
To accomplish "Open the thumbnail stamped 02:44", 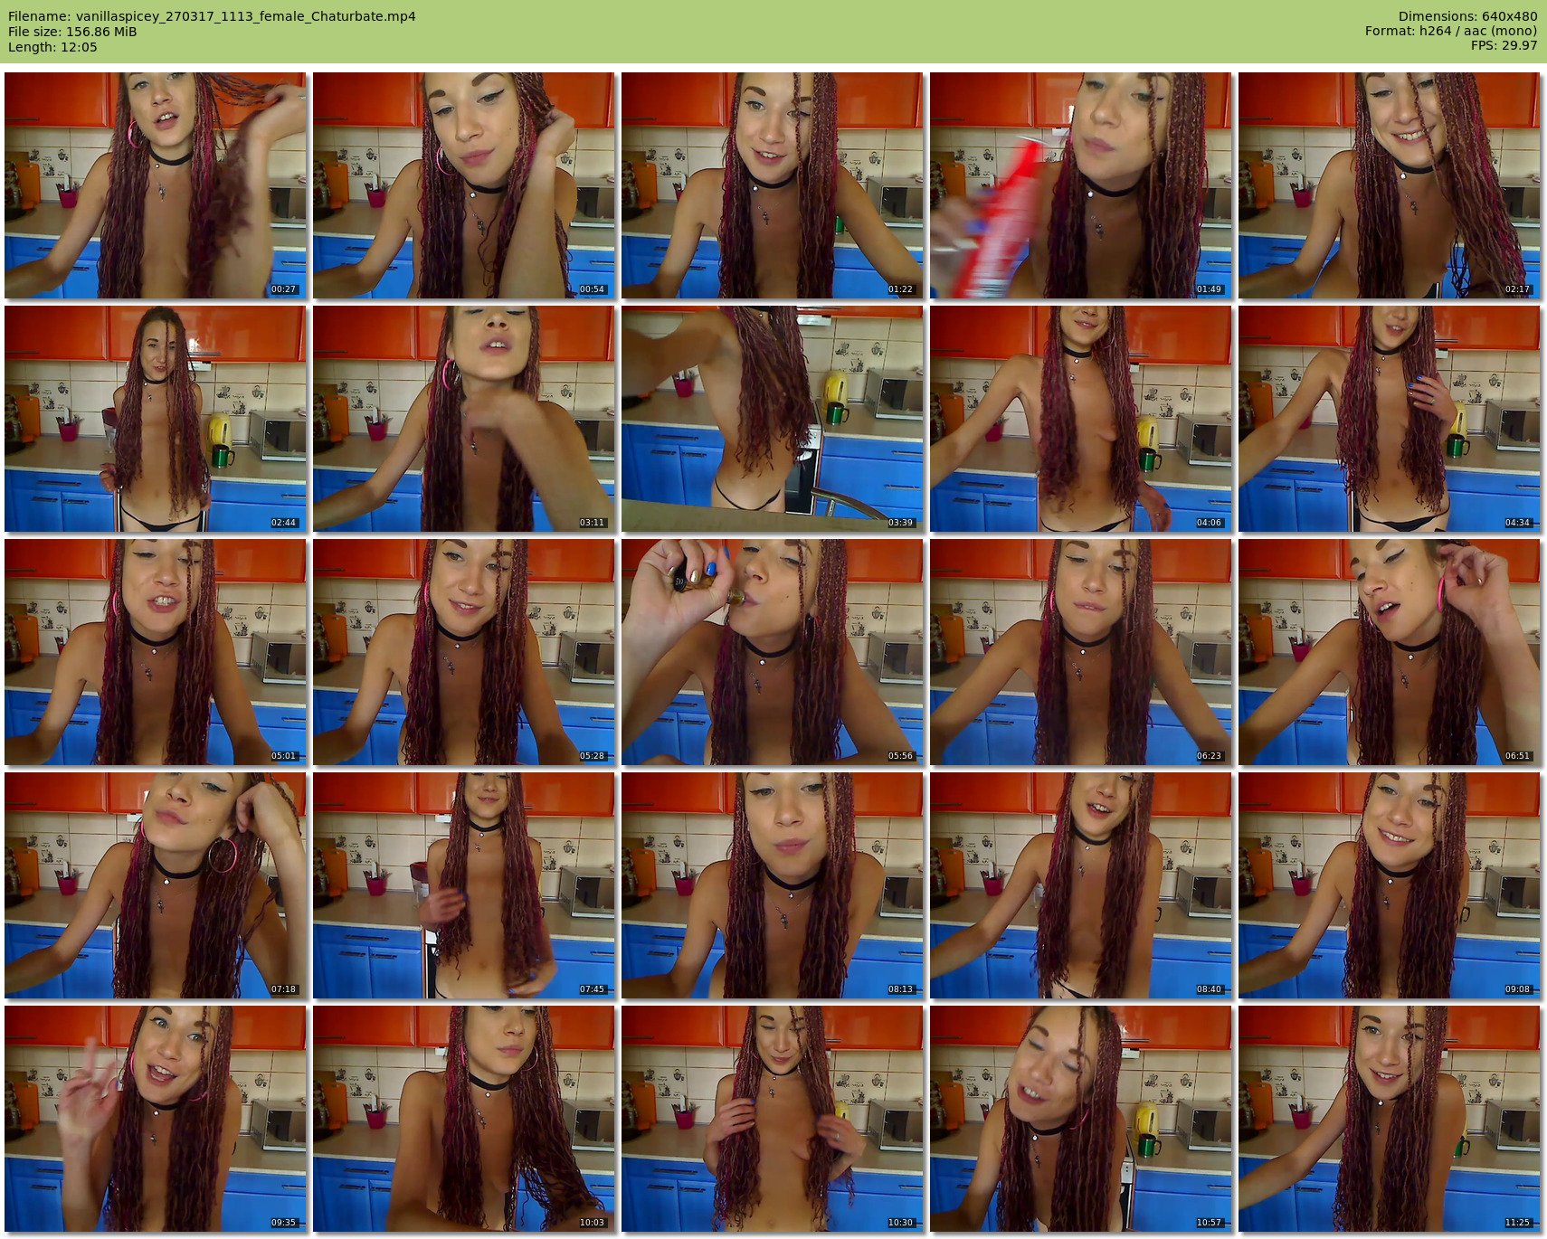I will click(x=156, y=419).
